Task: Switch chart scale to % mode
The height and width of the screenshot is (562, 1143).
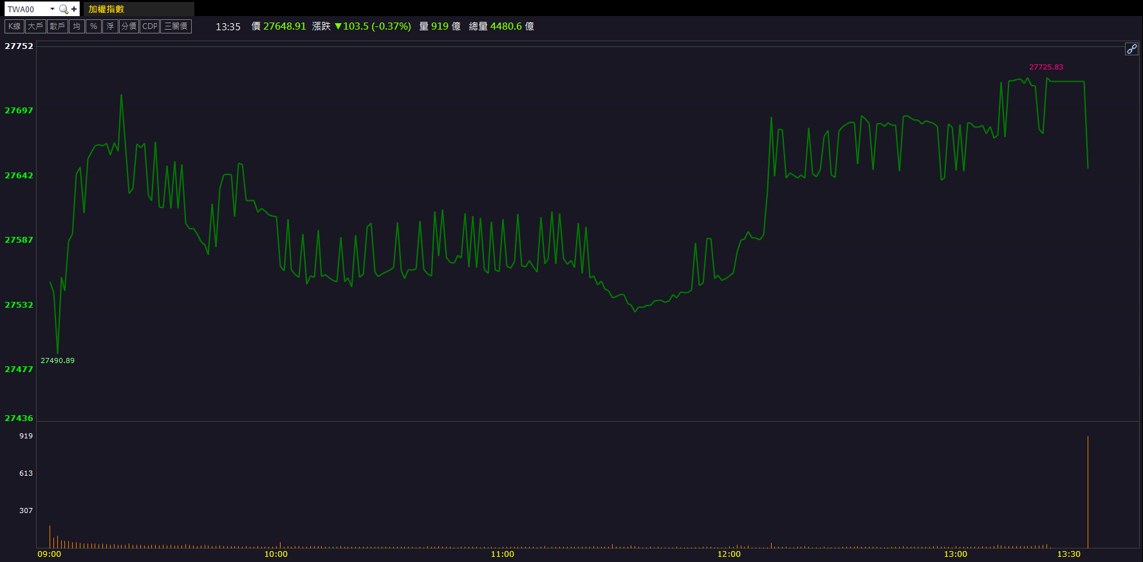Action: pos(93,26)
